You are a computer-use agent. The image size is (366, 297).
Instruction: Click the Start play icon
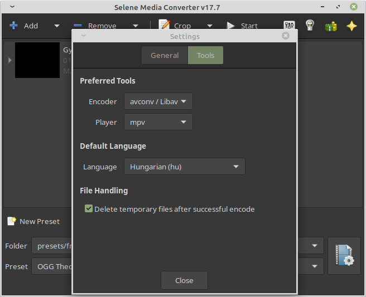point(230,26)
